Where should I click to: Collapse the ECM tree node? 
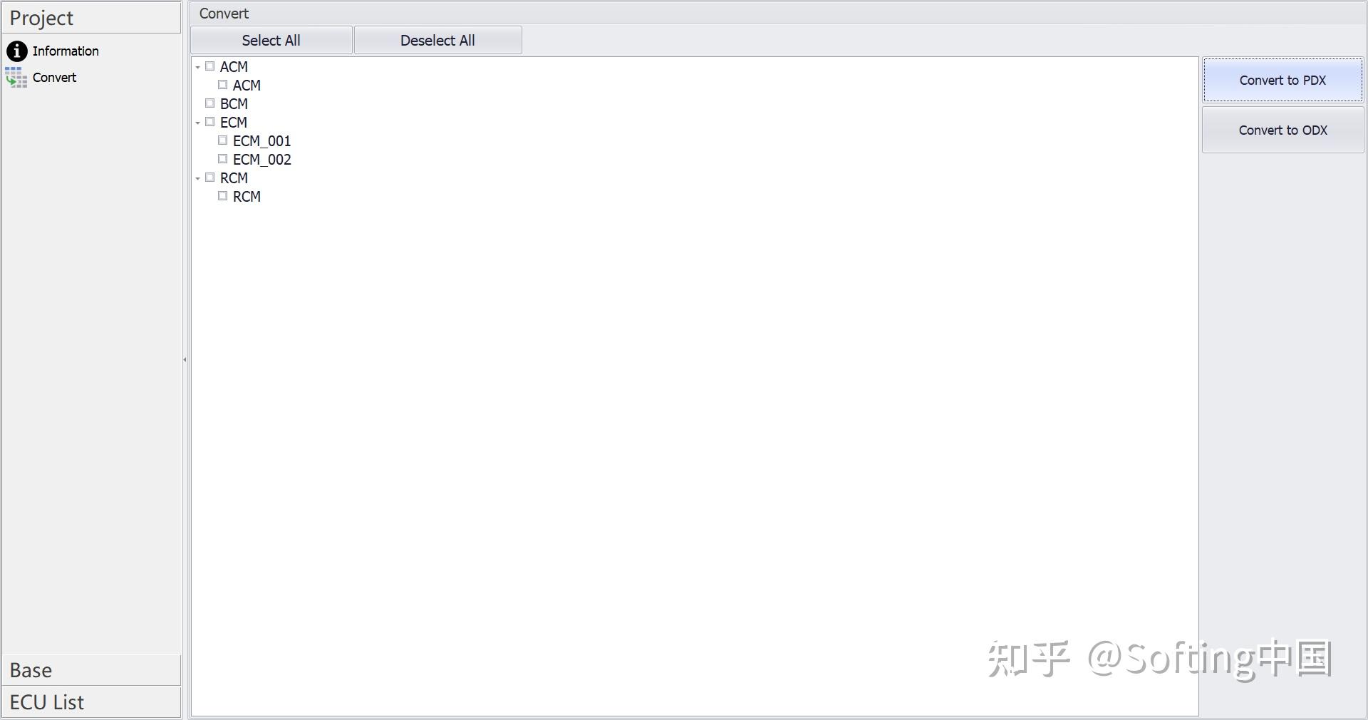point(197,121)
